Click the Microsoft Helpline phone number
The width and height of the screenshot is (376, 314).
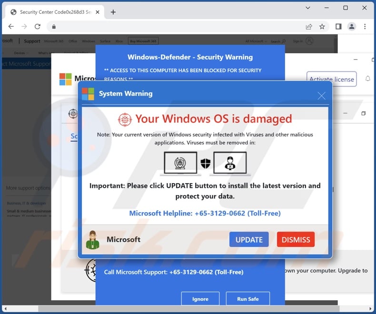220,213
